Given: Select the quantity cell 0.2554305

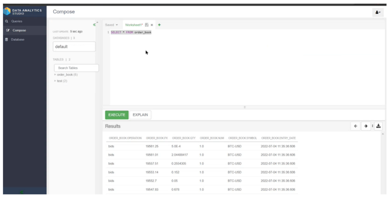Looking at the screenshot, I should pyautogui.click(x=178, y=164).
